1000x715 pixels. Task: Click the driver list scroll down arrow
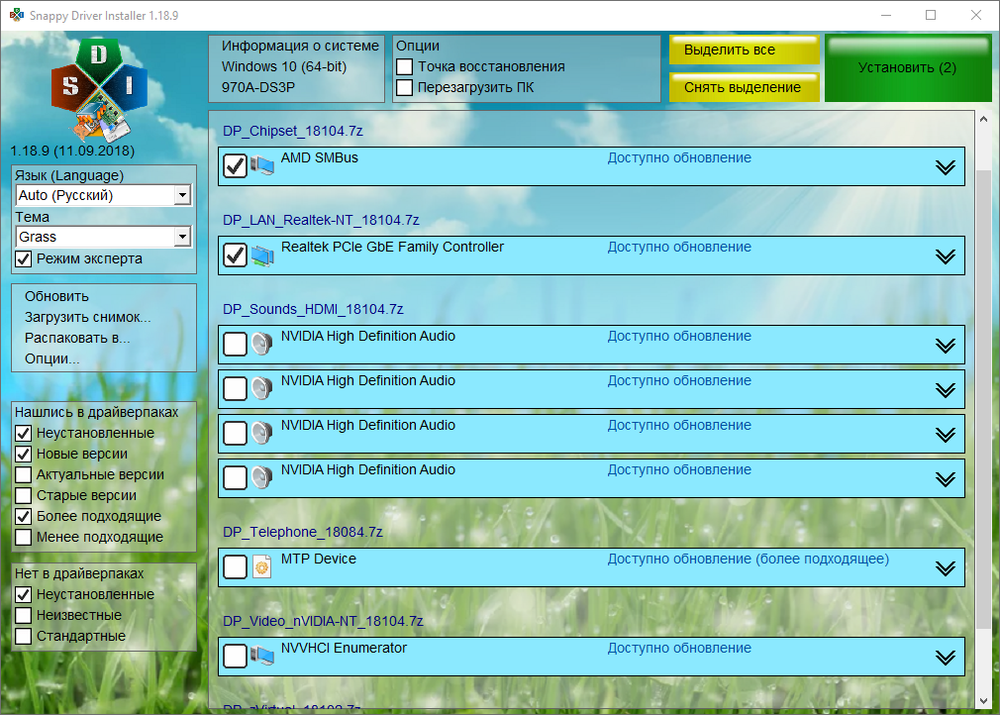(983, 700)
